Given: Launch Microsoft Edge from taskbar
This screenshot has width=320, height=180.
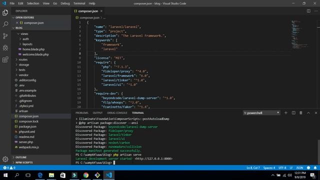Looking at the screenshot, I should click(x=40, y=175).
